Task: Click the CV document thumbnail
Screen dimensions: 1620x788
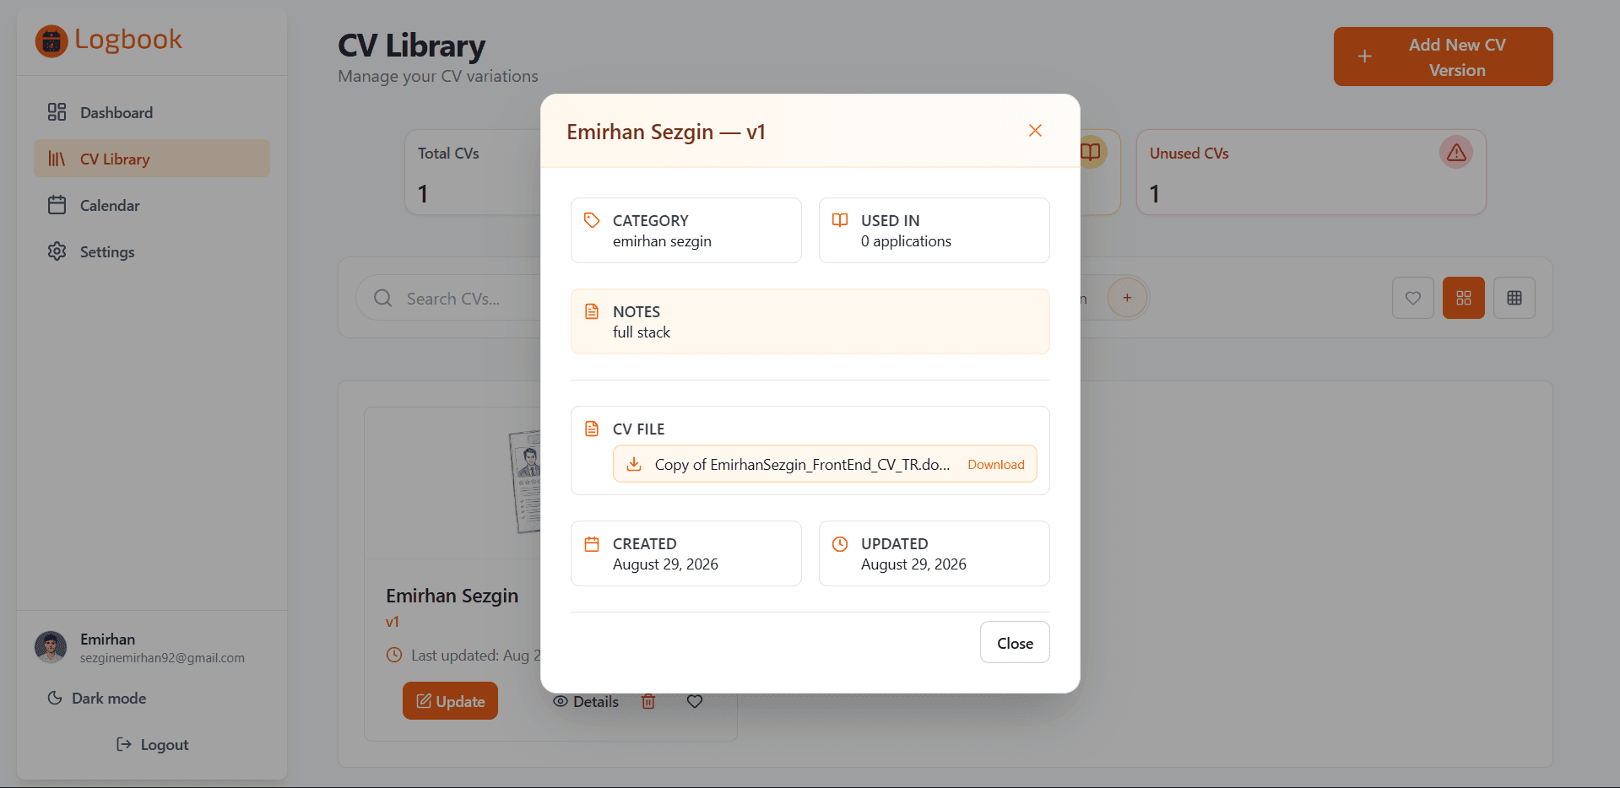Action: pyautogui.click(x=523, y=482)
